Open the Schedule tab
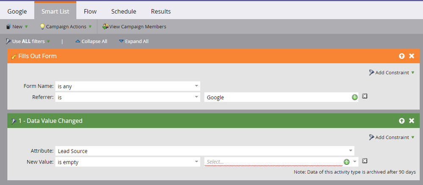Viewport: 423px width, 185px height. click(124, 11)
